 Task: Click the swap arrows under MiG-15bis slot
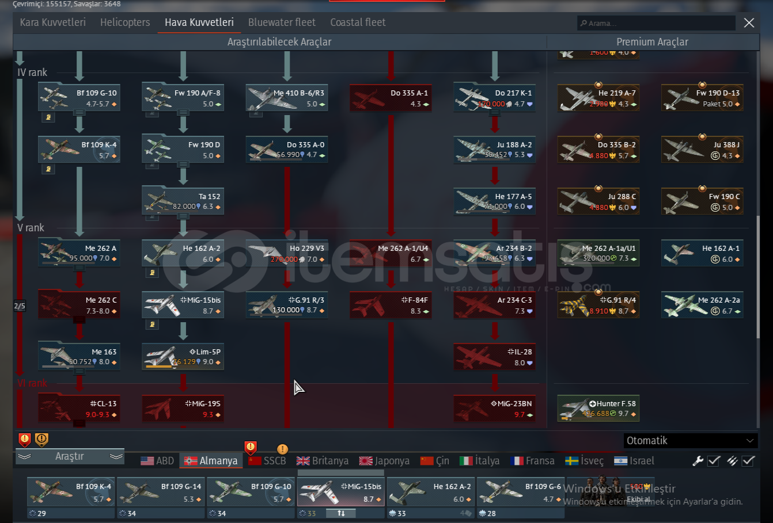point(341,513)
